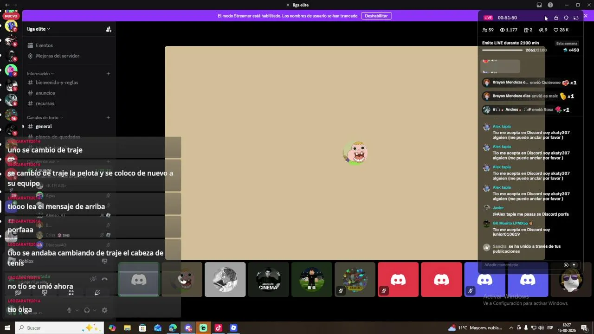Screen dimensions: 594x334
Task: Open Discord help question mark icon
Action: (550, 5)
